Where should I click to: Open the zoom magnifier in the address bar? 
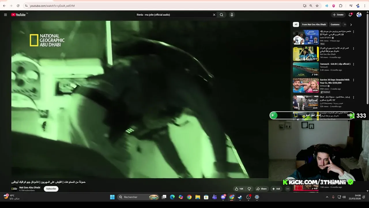pos(311,6)
